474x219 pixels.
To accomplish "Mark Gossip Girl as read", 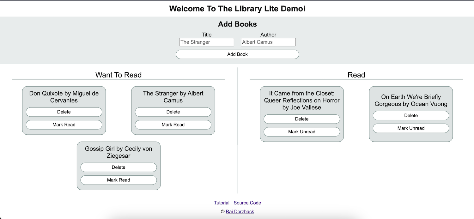I will click(x=118, y=180).
